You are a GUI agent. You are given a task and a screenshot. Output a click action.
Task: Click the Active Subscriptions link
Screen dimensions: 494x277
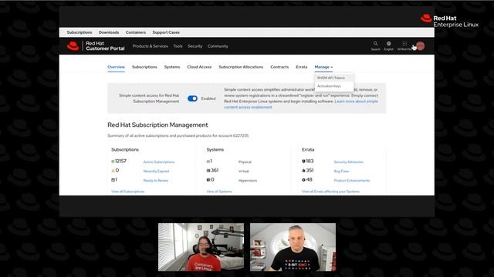pyautogui.click(x=159, y=162)
